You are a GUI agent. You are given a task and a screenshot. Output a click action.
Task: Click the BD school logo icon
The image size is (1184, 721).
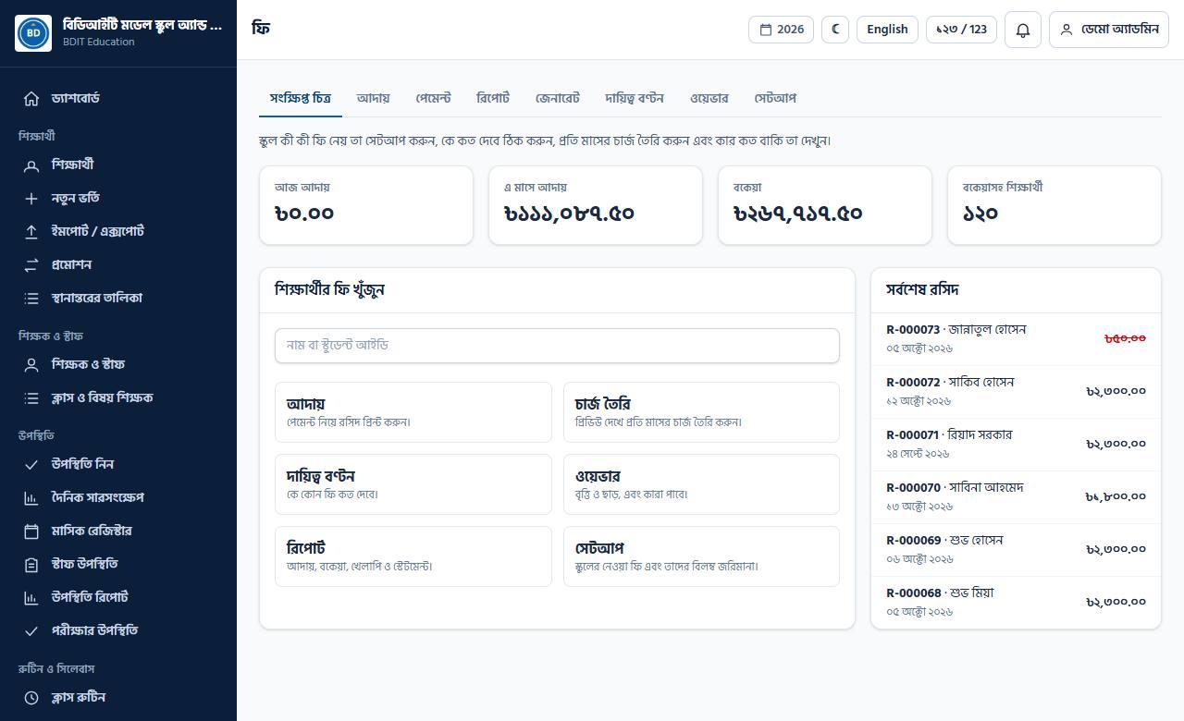(33, 33)
